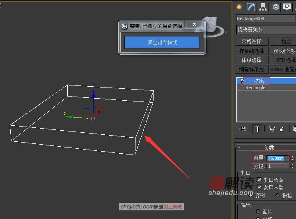Click 退出孤立模式 to exit isolation mode
The image size is (296, 219).
point(162,42)
